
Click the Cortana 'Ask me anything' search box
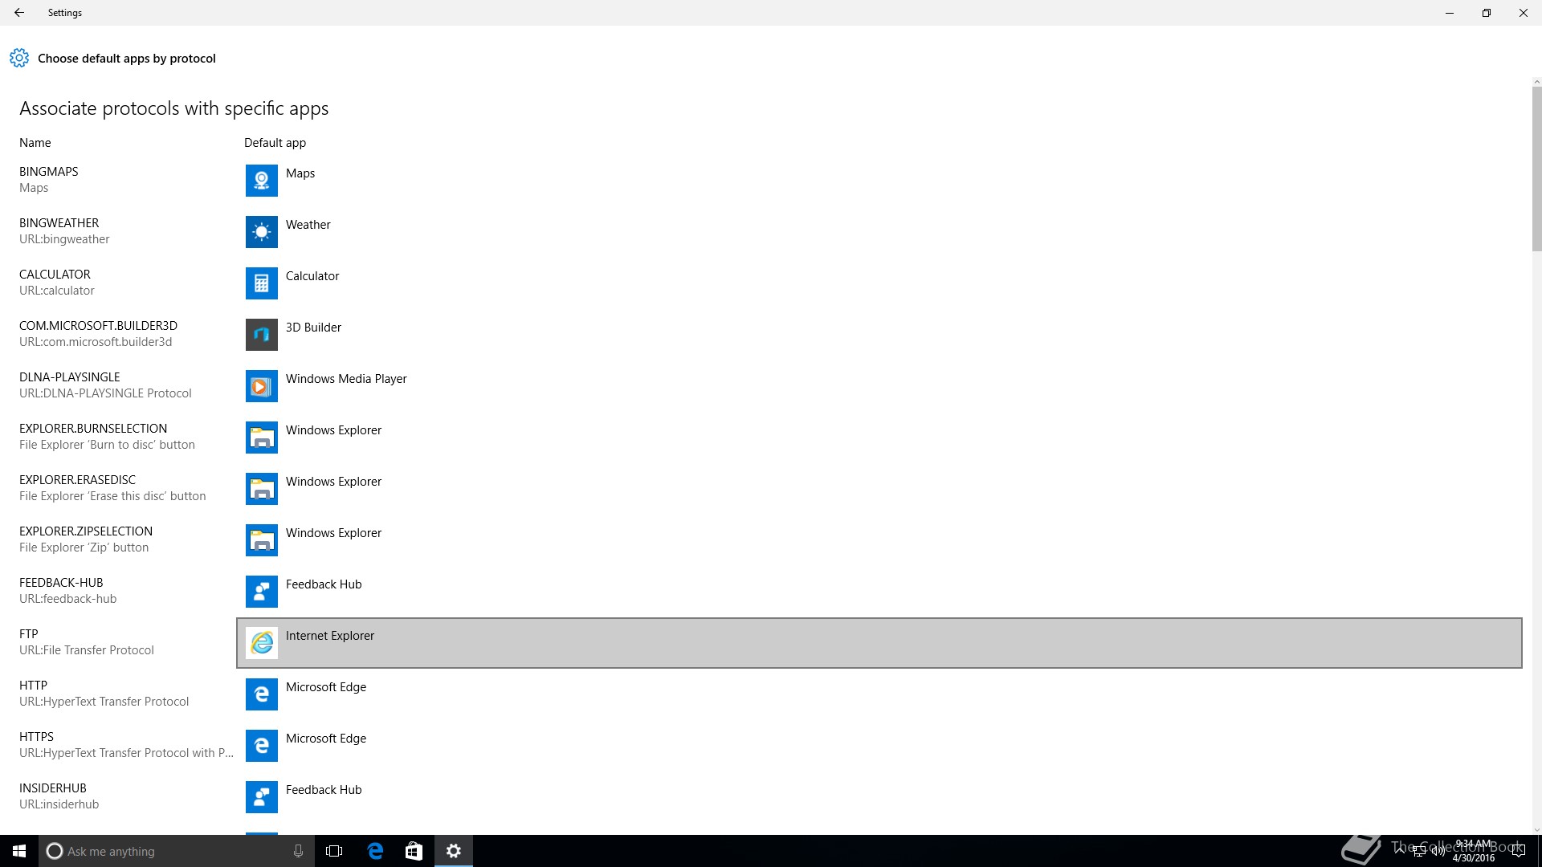[177, 851]
